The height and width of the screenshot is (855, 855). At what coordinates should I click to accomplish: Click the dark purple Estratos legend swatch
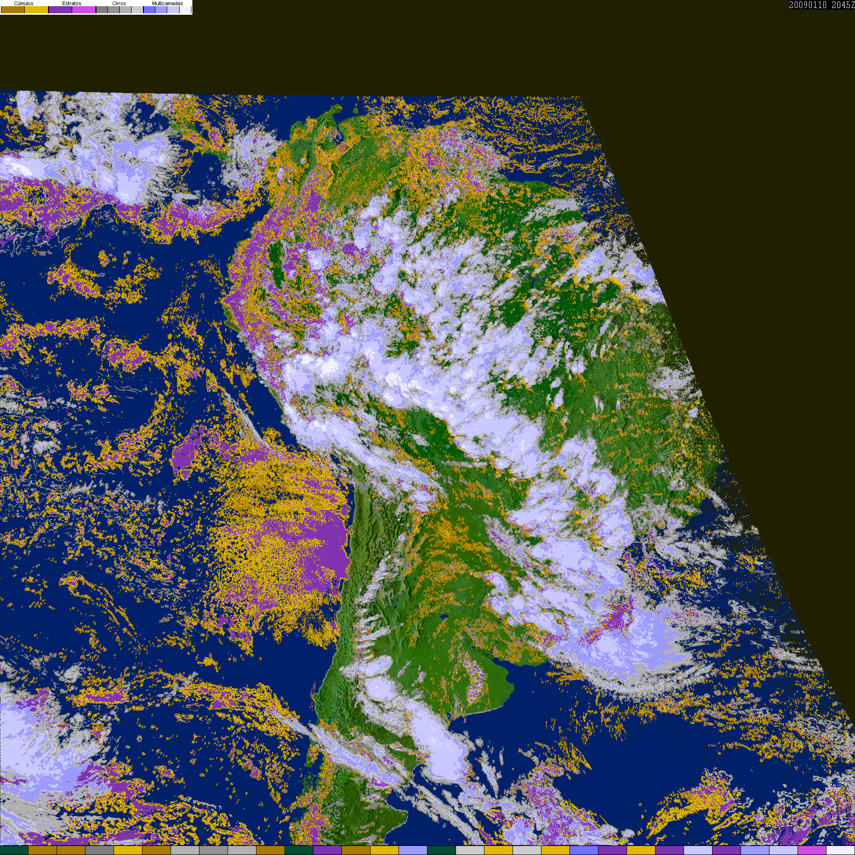click(60, 9)
